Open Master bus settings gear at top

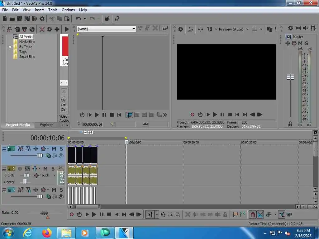291,28
